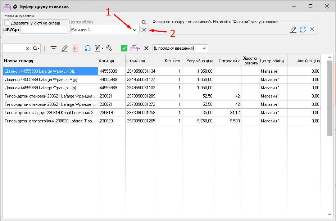Click the wrench settings icon

(x=109, y=48)
